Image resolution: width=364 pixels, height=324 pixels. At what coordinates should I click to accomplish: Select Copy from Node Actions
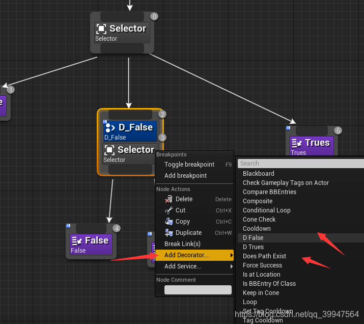click(194, 221)
